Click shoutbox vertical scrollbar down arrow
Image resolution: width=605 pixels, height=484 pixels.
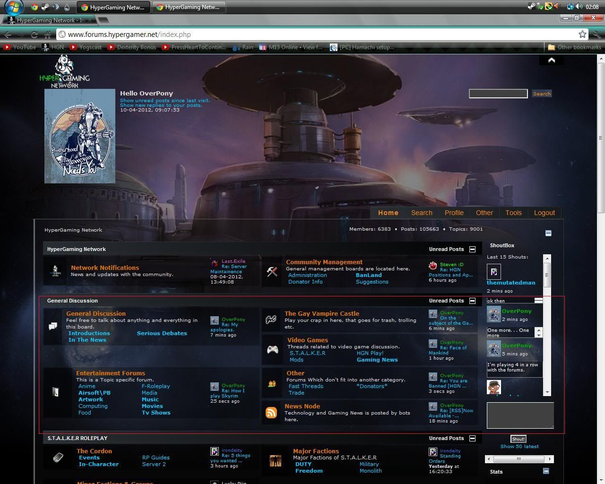tap(547, 392)
